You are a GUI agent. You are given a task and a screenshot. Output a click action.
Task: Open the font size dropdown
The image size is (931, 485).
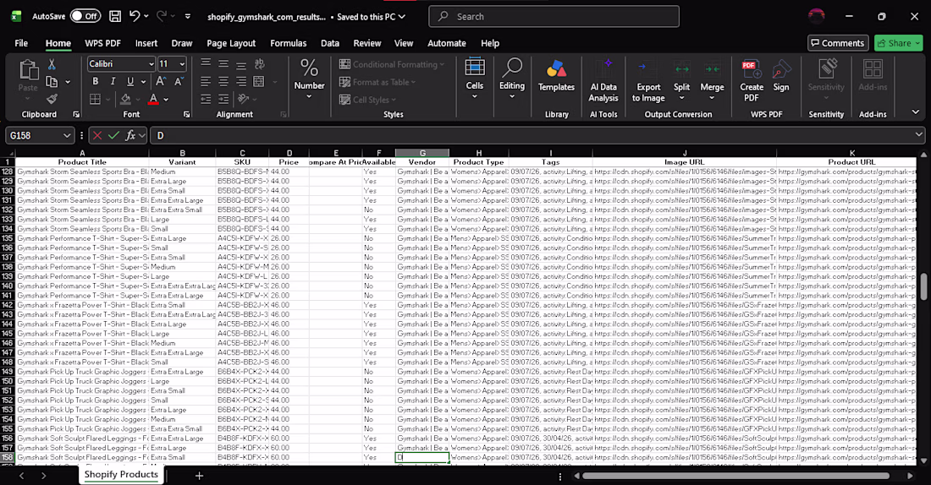click(x=182, y=64)
